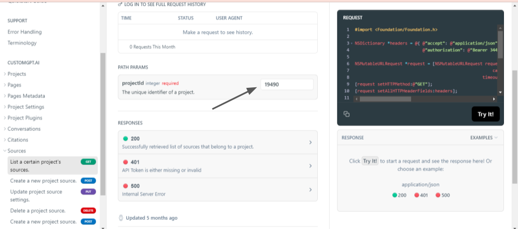Collapse the Sources section
The width and height of the screenshot is (518, 229).
[5, 151]
